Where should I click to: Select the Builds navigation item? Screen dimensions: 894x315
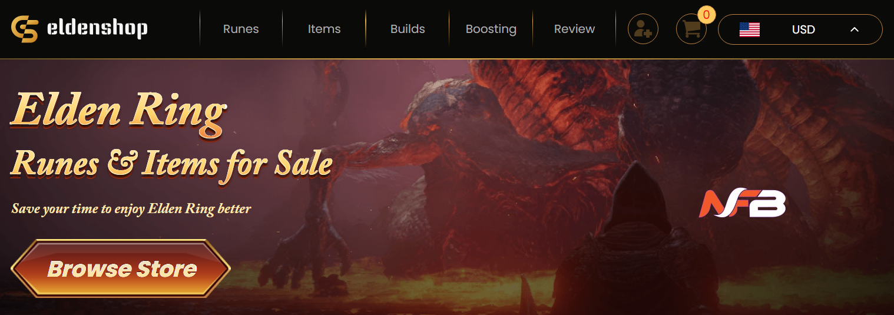(408, 29)
